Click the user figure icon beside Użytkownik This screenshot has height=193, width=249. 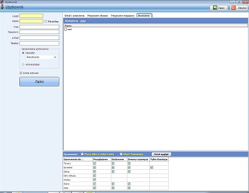pos(2,7)
